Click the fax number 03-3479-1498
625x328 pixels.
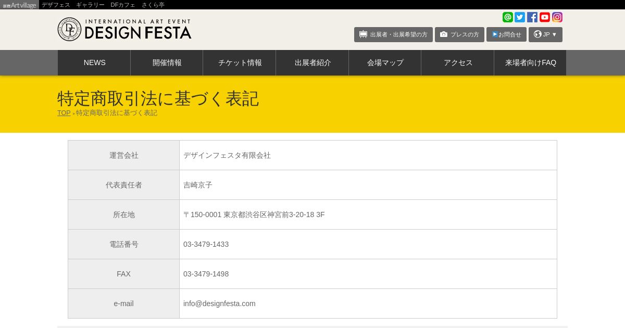point(206,274)
